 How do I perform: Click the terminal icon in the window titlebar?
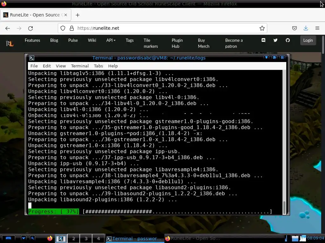(x=31, y=58)
